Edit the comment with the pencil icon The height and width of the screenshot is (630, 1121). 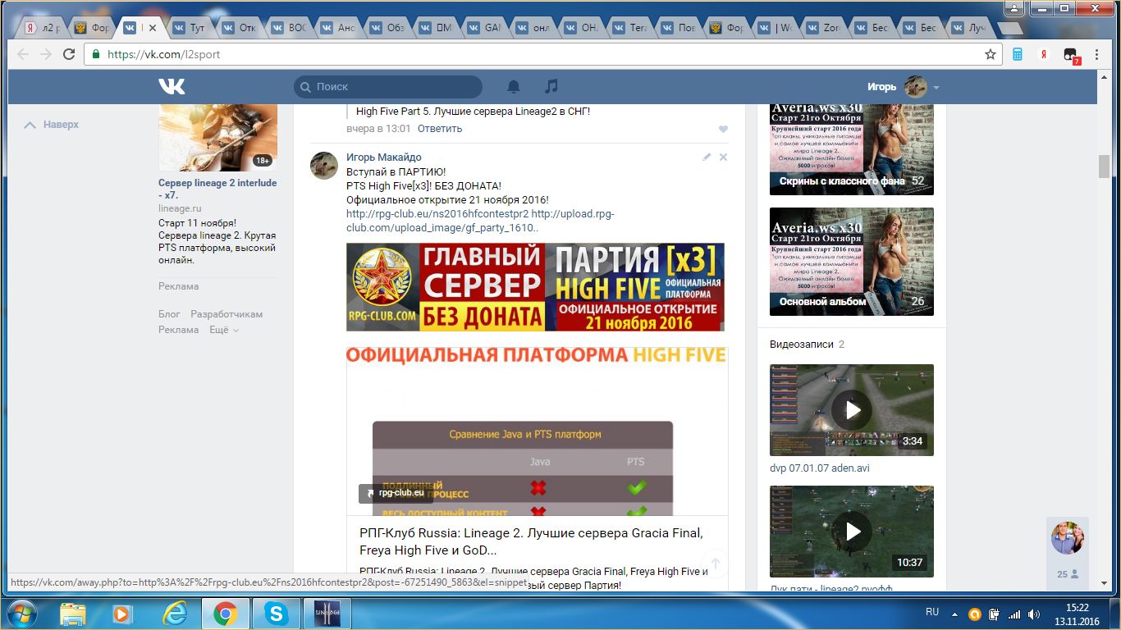(x=707, y=157)
